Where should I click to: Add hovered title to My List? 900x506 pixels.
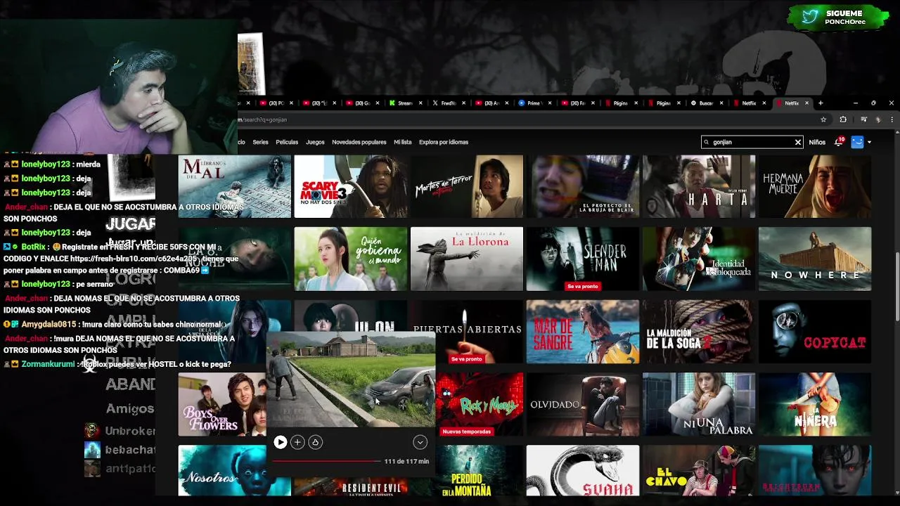click(297, 442)
